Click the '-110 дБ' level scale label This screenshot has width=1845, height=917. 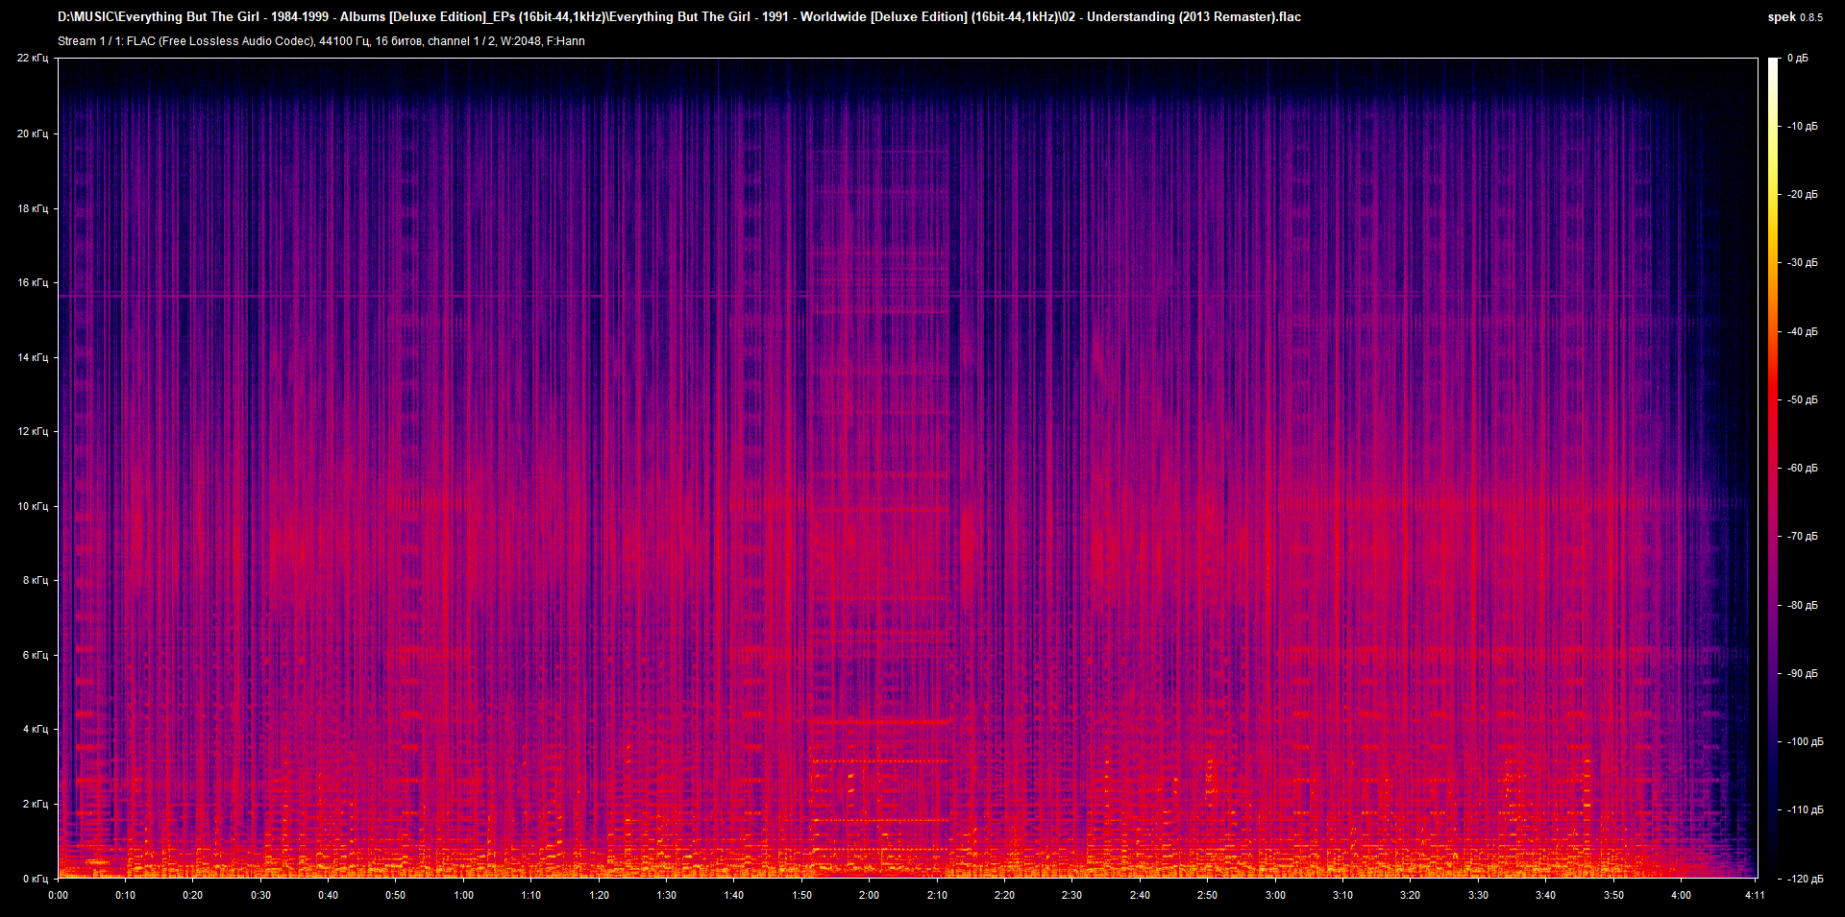pos(1805,810)
